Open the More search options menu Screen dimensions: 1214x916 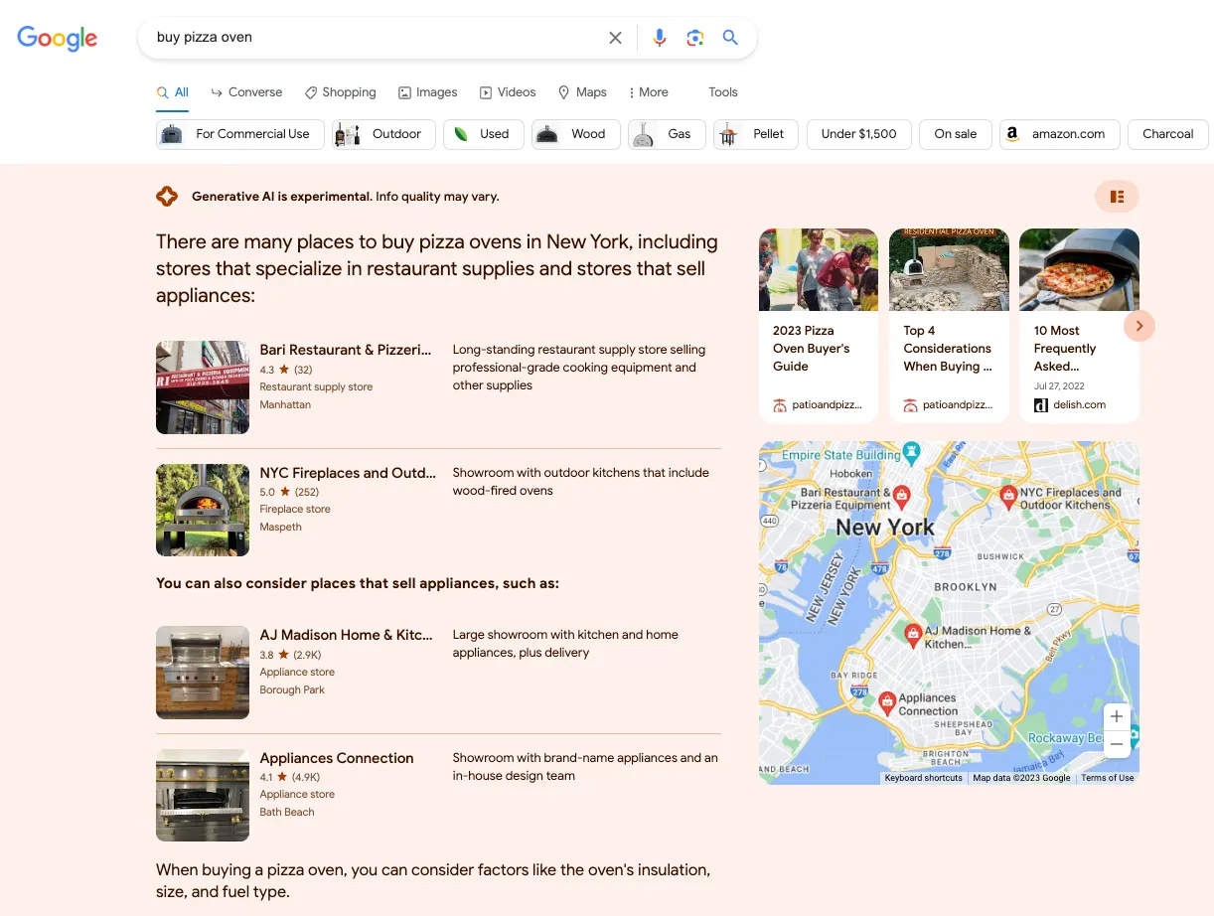648,92
